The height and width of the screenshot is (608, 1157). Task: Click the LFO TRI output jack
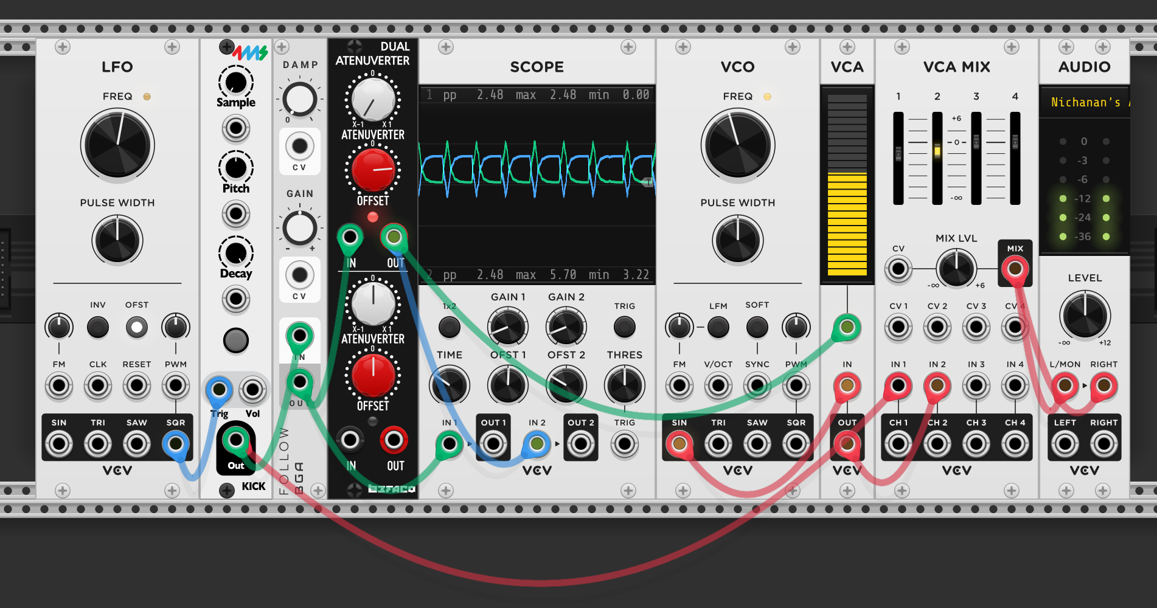pyautogui.click(x=98, y=444)
